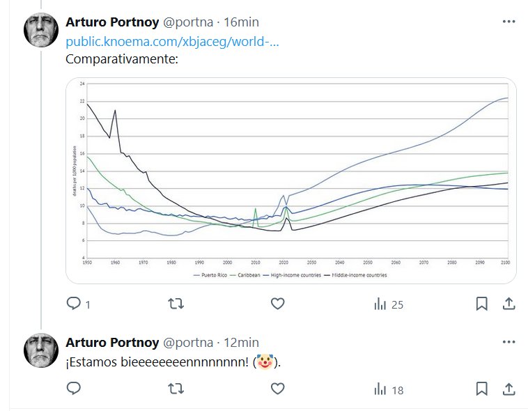This screenshot has width=528, height=411.
Task: Reply to the 'Estamos bieeeen' tweet
Action: point(74,389)
